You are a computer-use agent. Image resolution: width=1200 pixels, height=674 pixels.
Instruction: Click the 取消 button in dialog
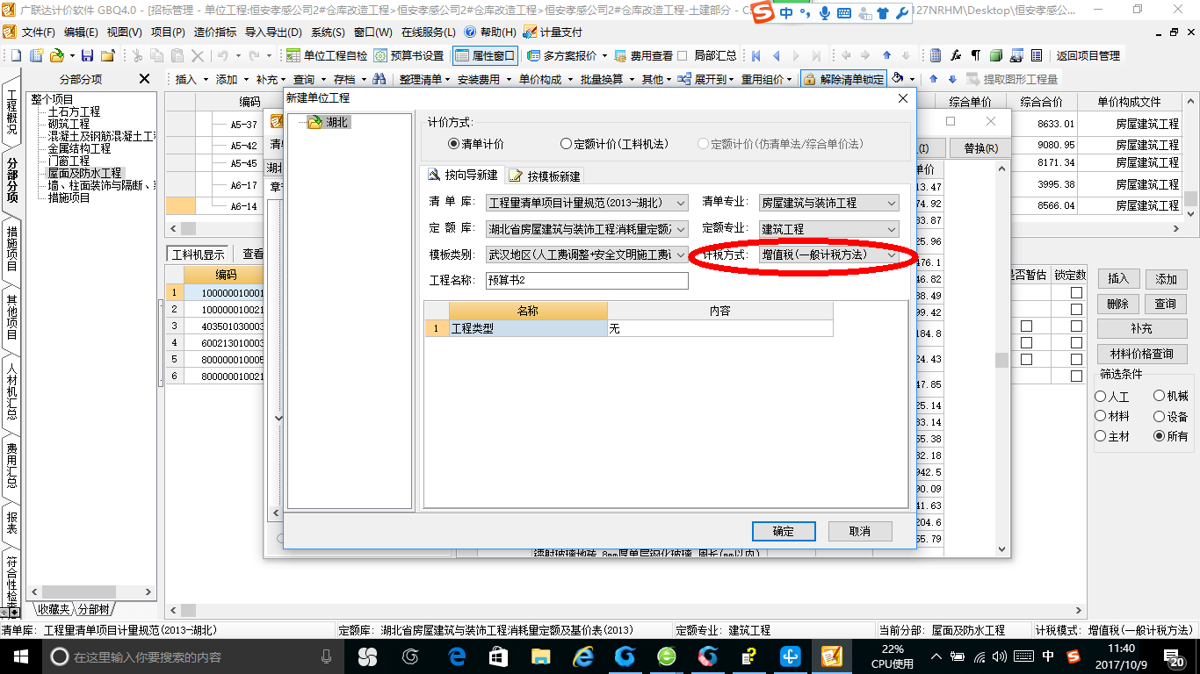tap(860, 531)
